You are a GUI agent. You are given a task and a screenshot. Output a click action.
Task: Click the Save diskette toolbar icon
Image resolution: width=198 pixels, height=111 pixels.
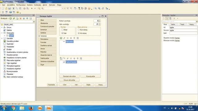tap(10, 8)
